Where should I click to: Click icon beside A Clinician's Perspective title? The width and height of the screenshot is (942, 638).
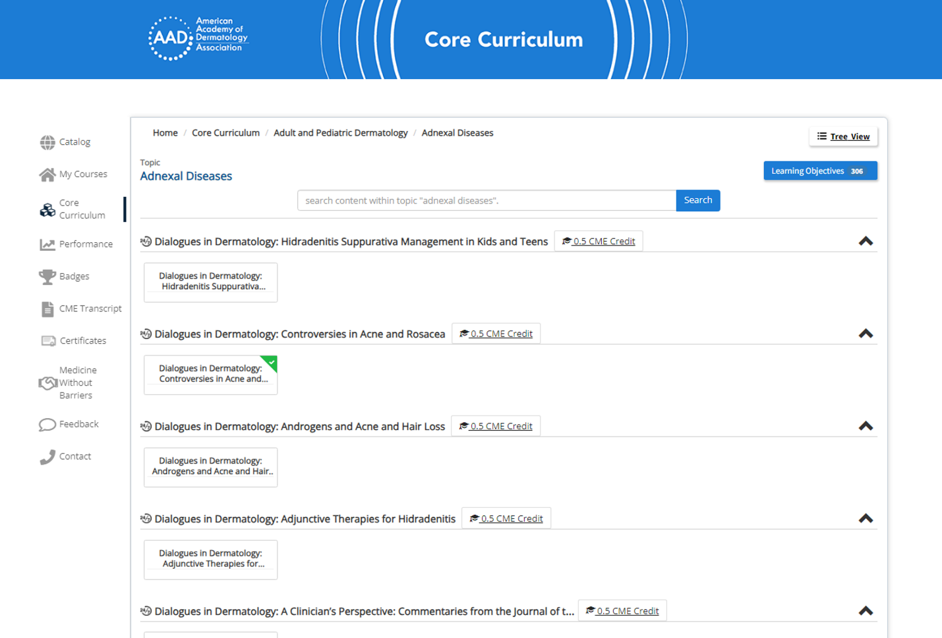pyautogui.click(x=146, y=611)
